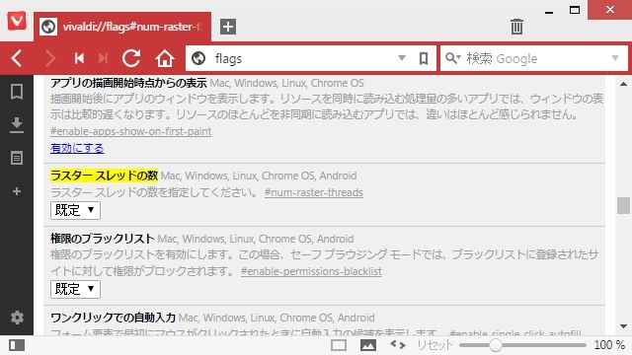Reset zoom with リセット button

coord(434,345)
